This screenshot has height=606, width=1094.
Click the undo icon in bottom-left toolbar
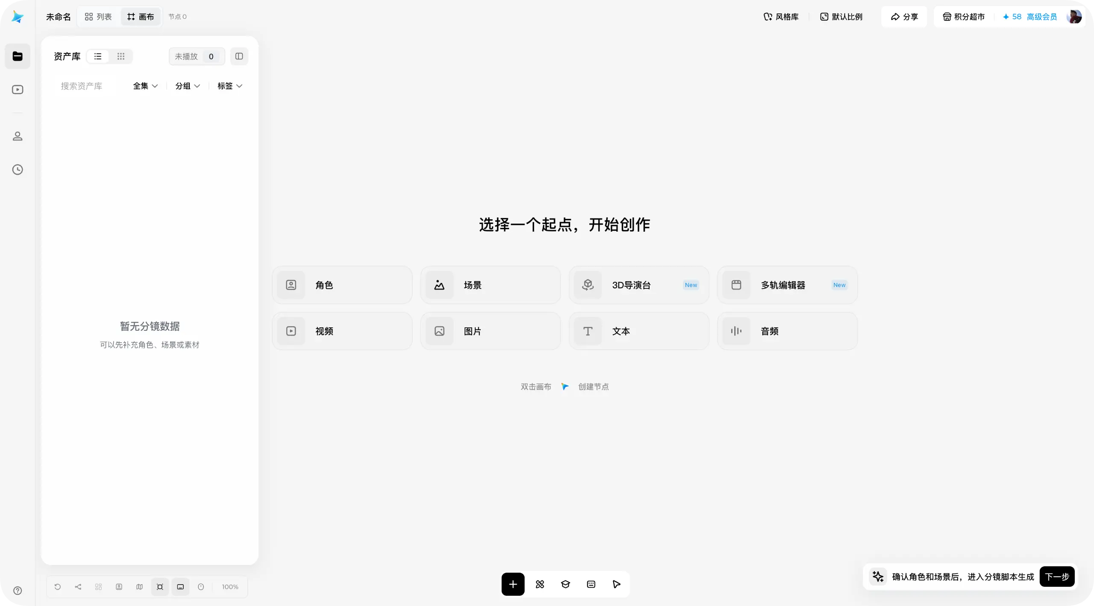(x=58, y=587)
